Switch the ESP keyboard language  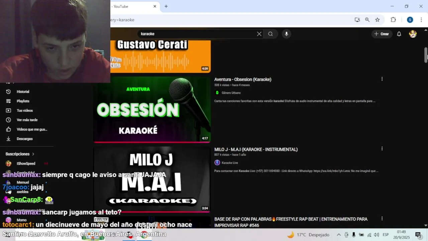(x=386, y=235)
